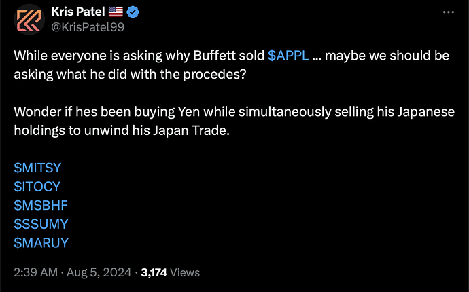The height and width of the screenshot is (292, 469).
Task: Open the $MITSY cashtag
Action: [x=37, y=168]
